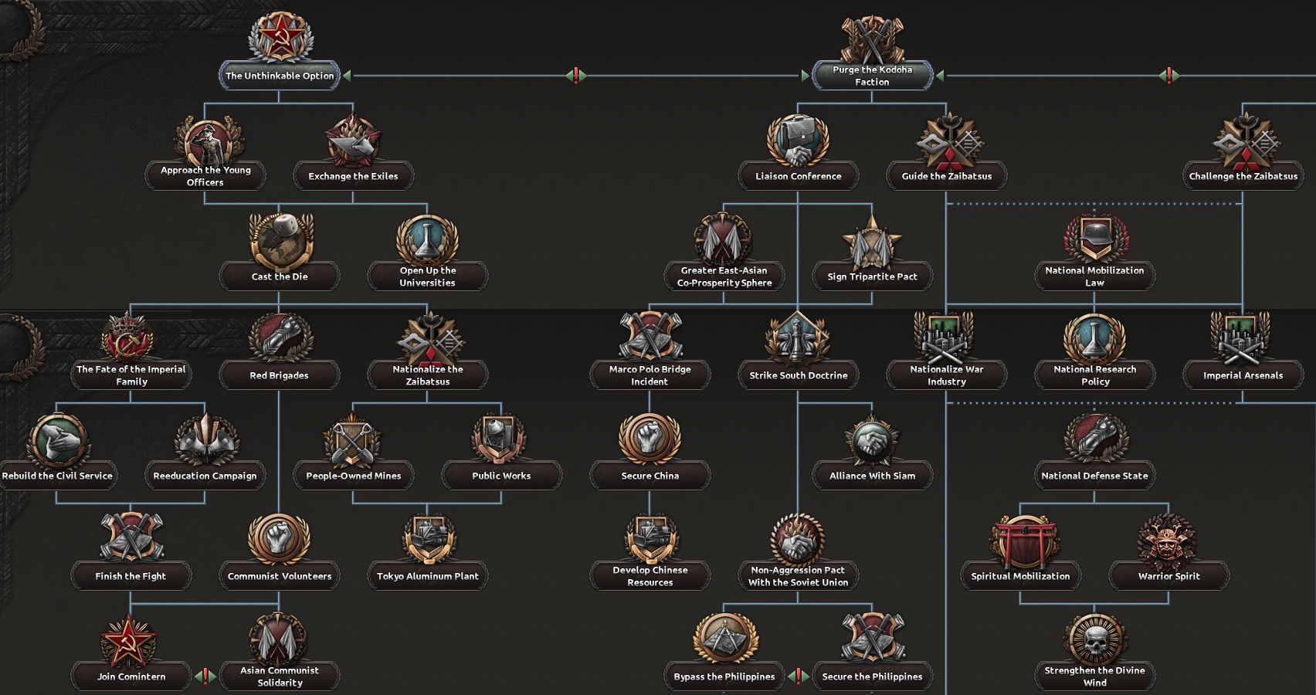
Task: Click exclusivity marker between Join Comintern and Solidarity
Action: click(205, 676)
